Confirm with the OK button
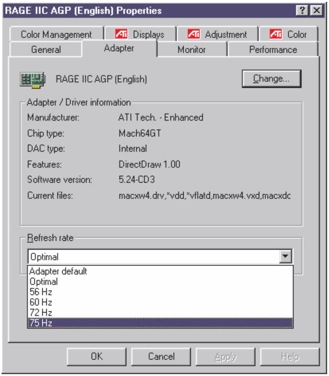329x376 pixels. pos(97,357)
